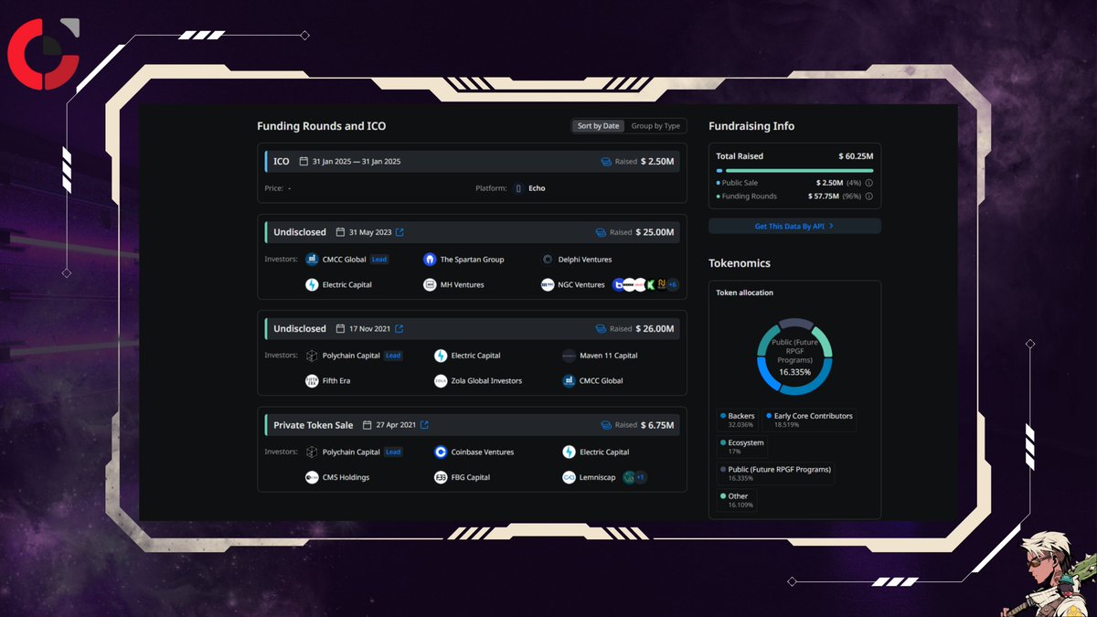The image size is (1097, 617).
Task: Click the calendar icon in the ICO row
Action: [x=303, y=162]
